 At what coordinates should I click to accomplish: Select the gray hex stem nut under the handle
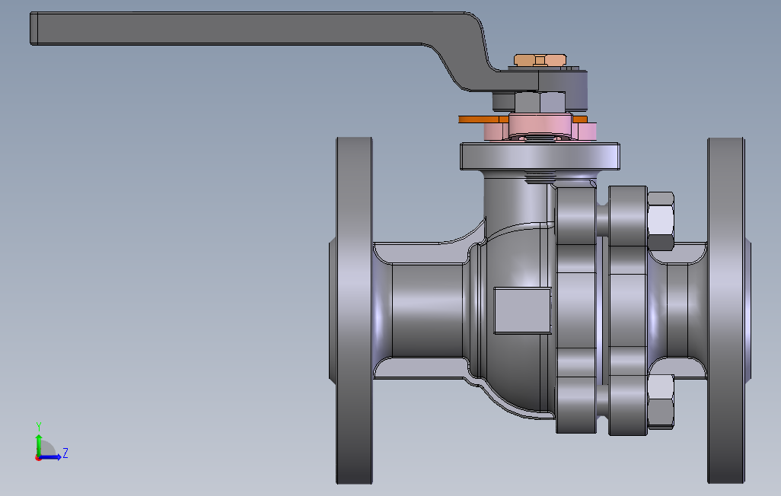[x=540, y=102]
